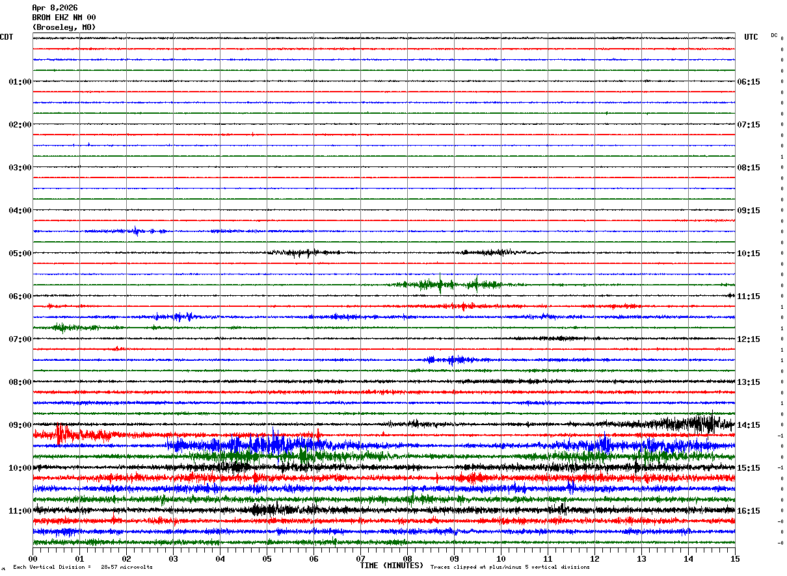Click the 'TIME (MINUTES)' axis title
787x576 pixels.
[392, 566]
